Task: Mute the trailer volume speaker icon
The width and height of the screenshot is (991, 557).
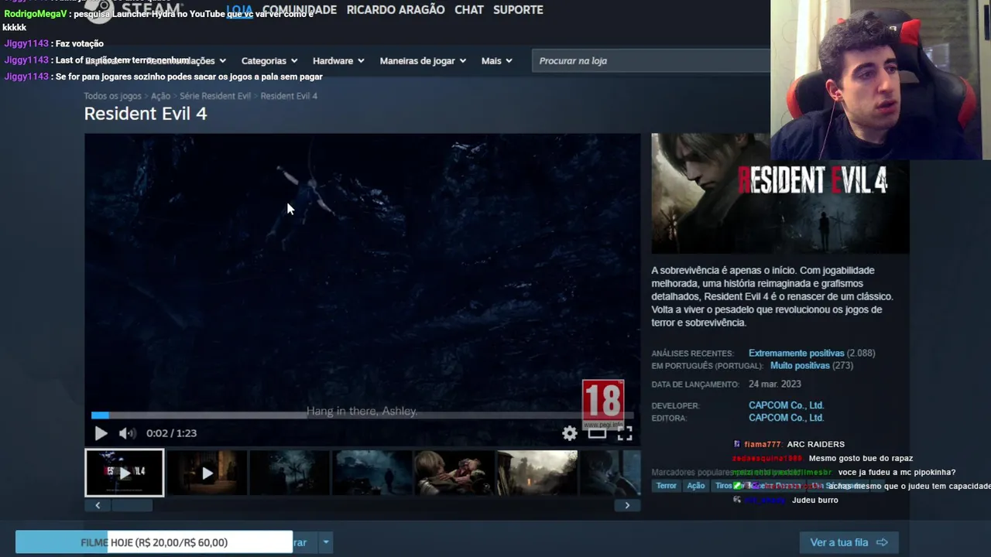Action: tap(127, 433)
